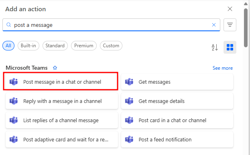Click the vertical scrollbar thumb
Viewport: 250px width, 155px height.
click(246, 28)
